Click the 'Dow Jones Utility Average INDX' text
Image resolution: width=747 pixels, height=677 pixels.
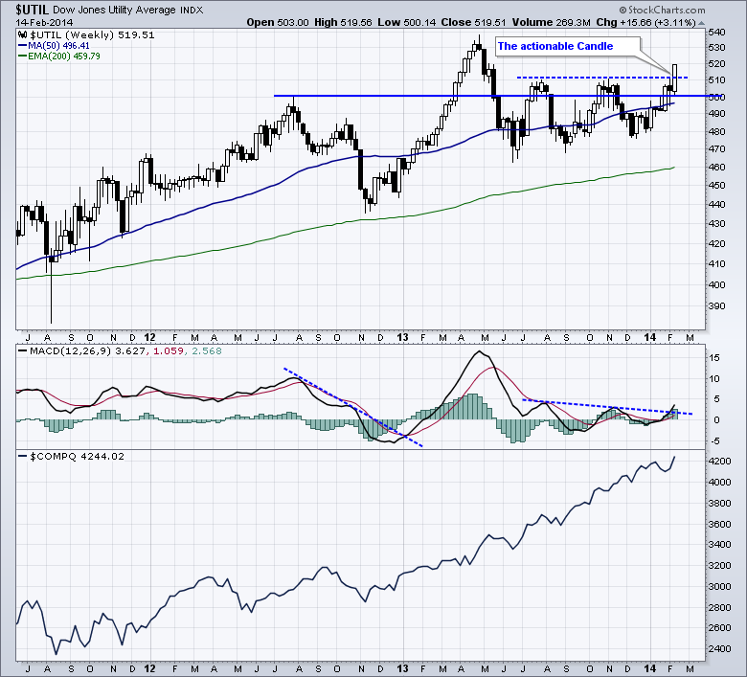point(127,10)
